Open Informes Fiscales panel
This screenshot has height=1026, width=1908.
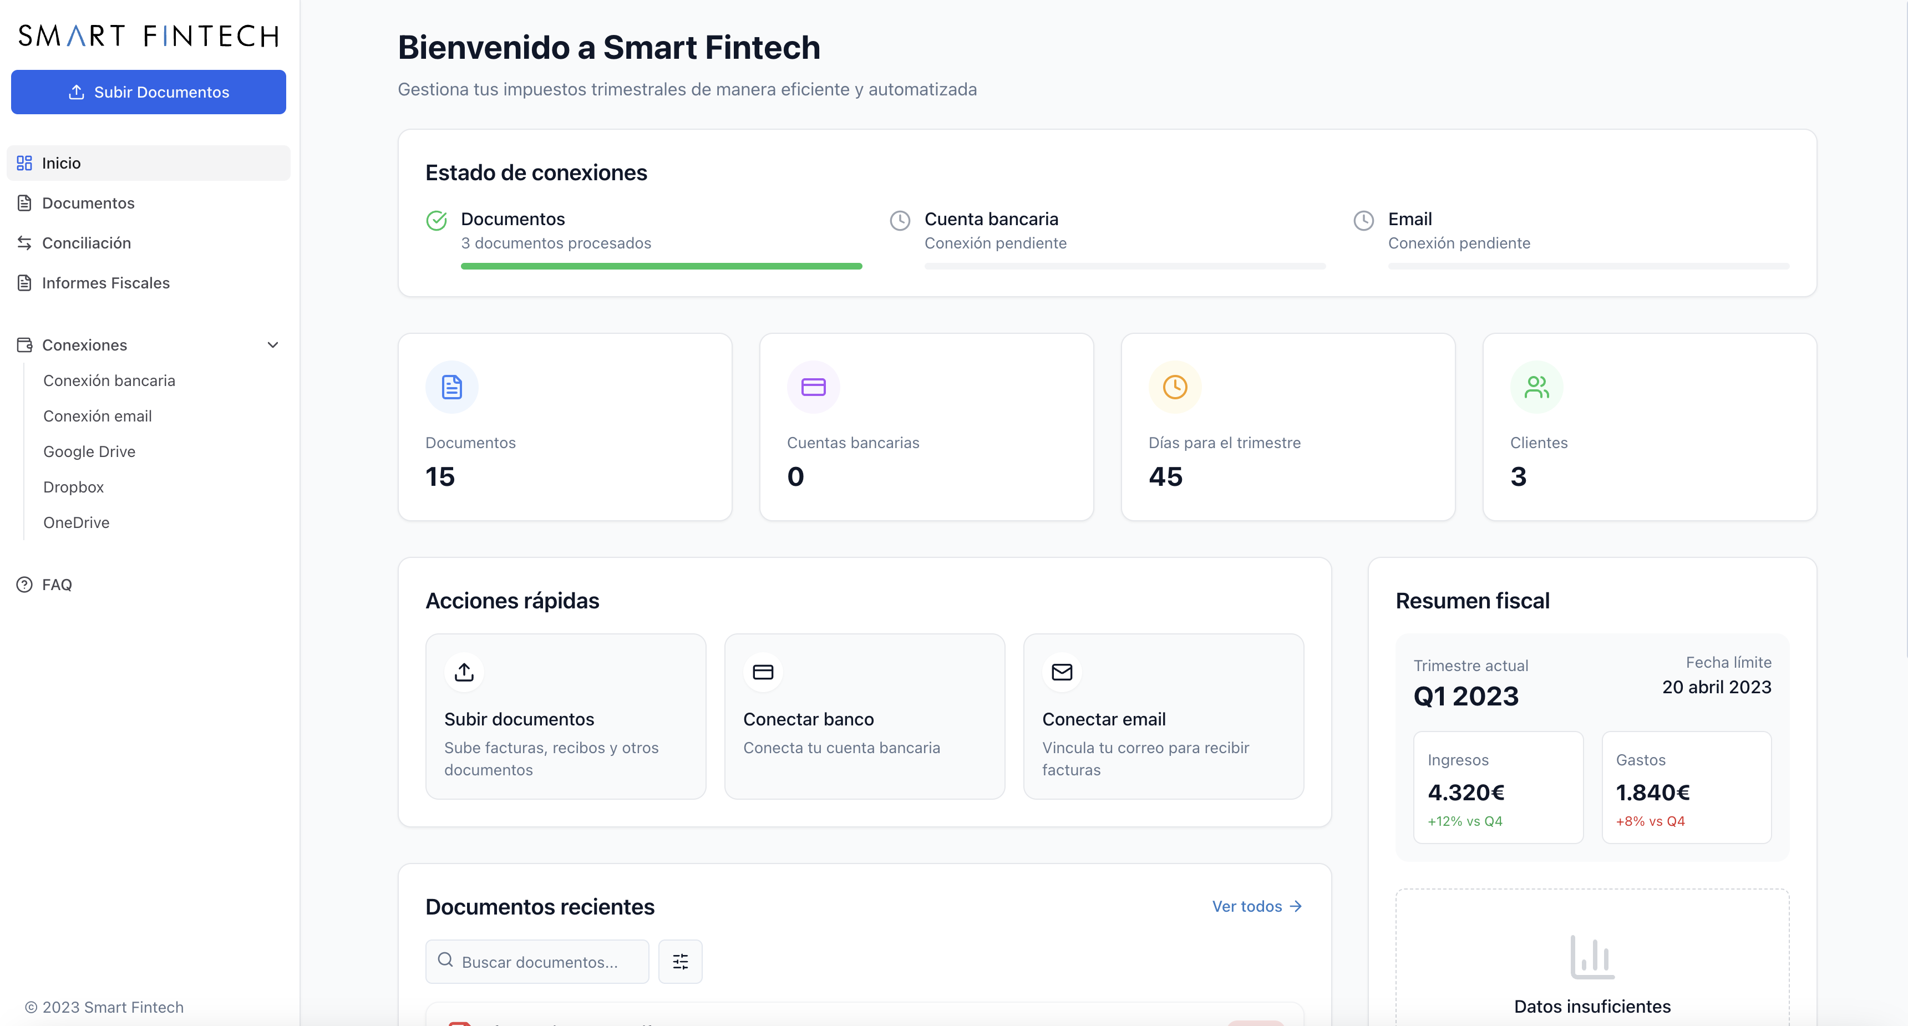[104, 283]
